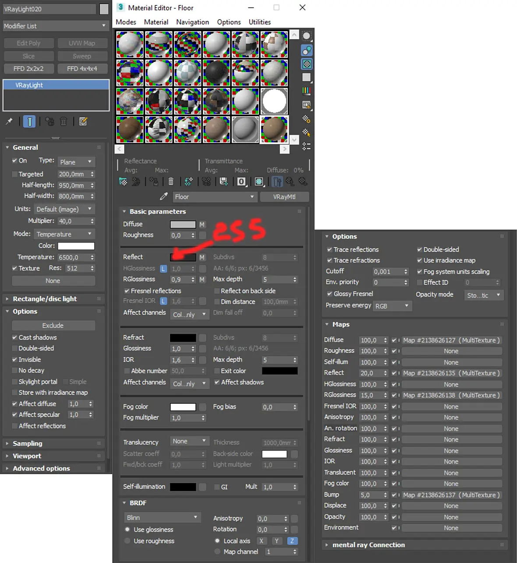Toggle the checkered Background icon in sample slots
Viewport: 517px width, 563px height.
tap(307, 64)
